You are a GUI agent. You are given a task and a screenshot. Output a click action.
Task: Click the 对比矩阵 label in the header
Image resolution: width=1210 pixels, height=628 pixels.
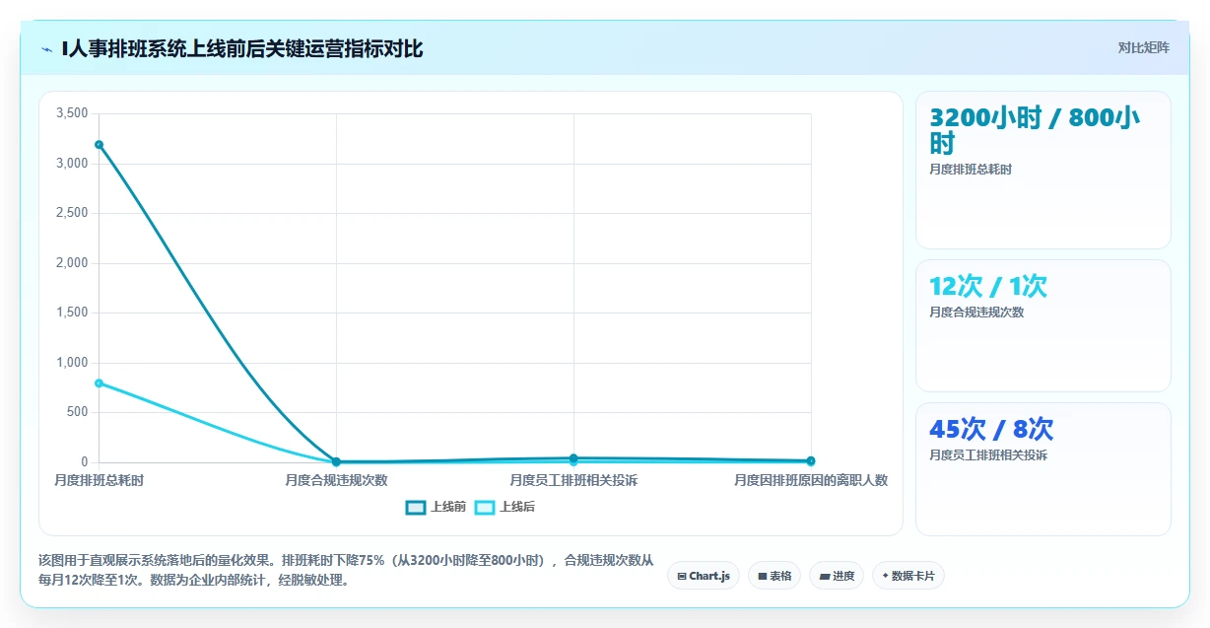click(x=1143, y=48)
